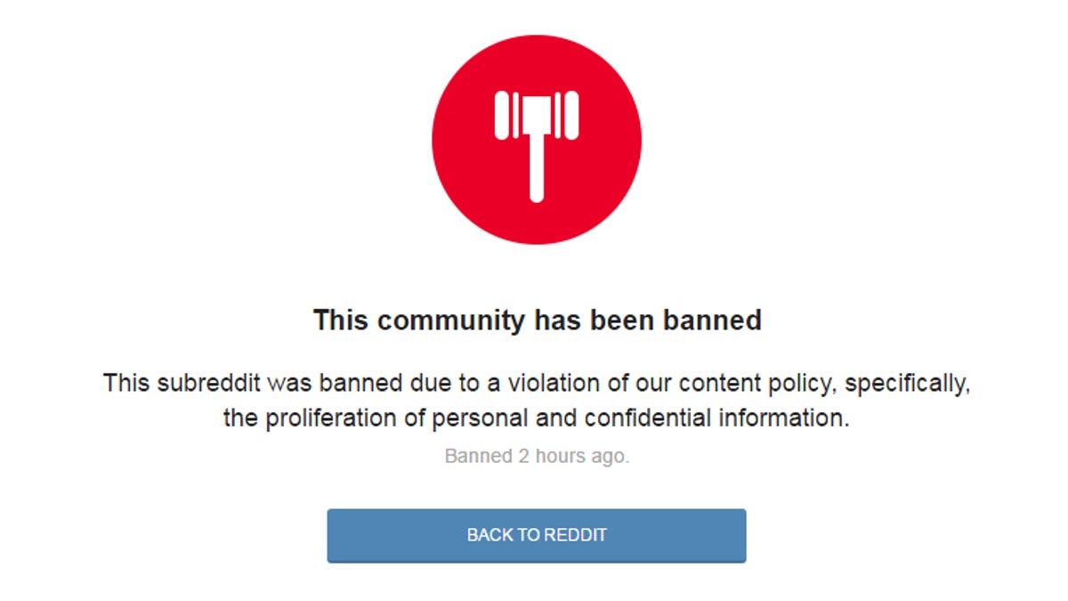Click the gavel's striped hammer head
This screenshot has width=1068, height=601.
(537, 114)
